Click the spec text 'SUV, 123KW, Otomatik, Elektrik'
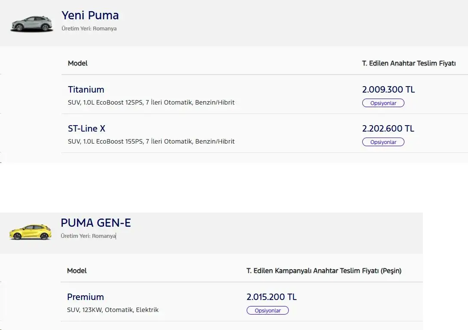Screen dimensions: 468x330 (x=113, y=310)
